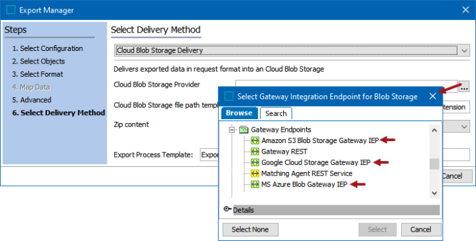476x241 pixels.
Task: Click the Gateway Endpoints folder icon
Action: pyautogui.click(x=244, y=130)
